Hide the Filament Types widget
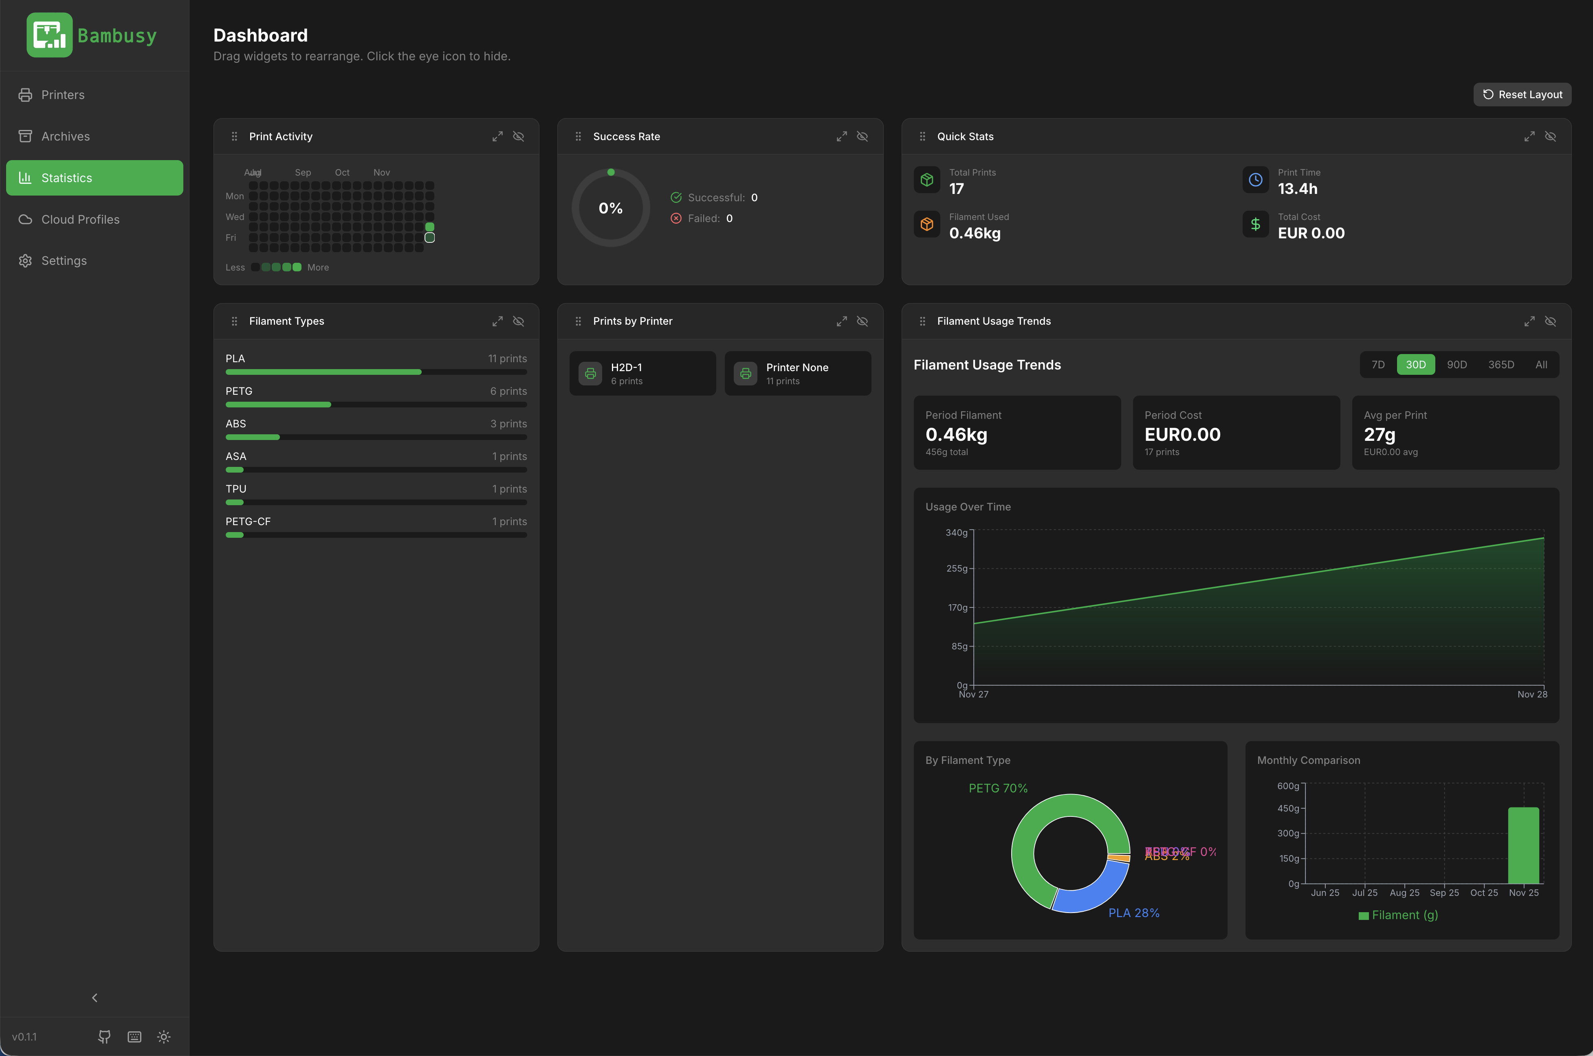This screenshot has height=1056, width=1593. [518, 321]
